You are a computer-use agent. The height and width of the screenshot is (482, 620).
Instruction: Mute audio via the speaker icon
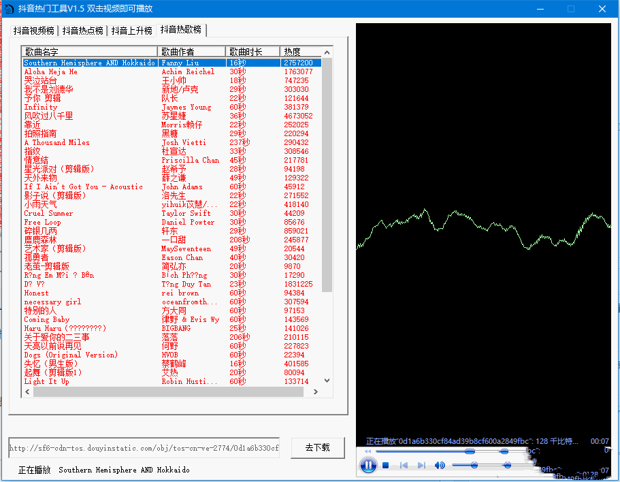440,465
